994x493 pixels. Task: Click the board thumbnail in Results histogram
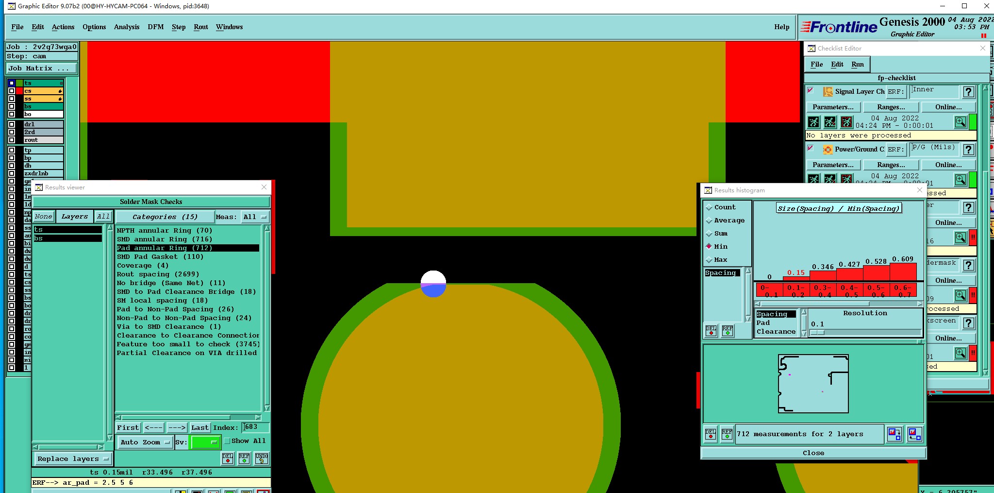pyautogui.click(x=813, y=384)
